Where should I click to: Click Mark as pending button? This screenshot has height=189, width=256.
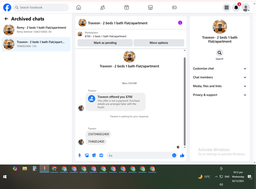click(x=105, y=43)
